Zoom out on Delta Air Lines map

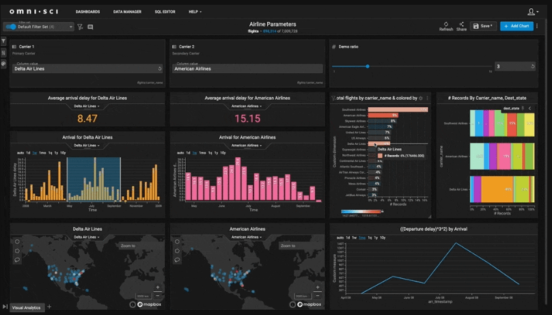click(x=158, y=295)
